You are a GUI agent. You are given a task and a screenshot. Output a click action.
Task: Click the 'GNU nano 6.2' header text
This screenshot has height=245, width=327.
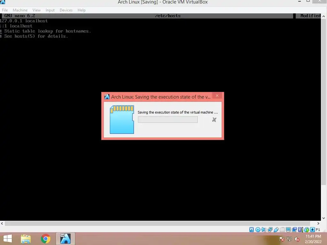[x=19, y=16]
